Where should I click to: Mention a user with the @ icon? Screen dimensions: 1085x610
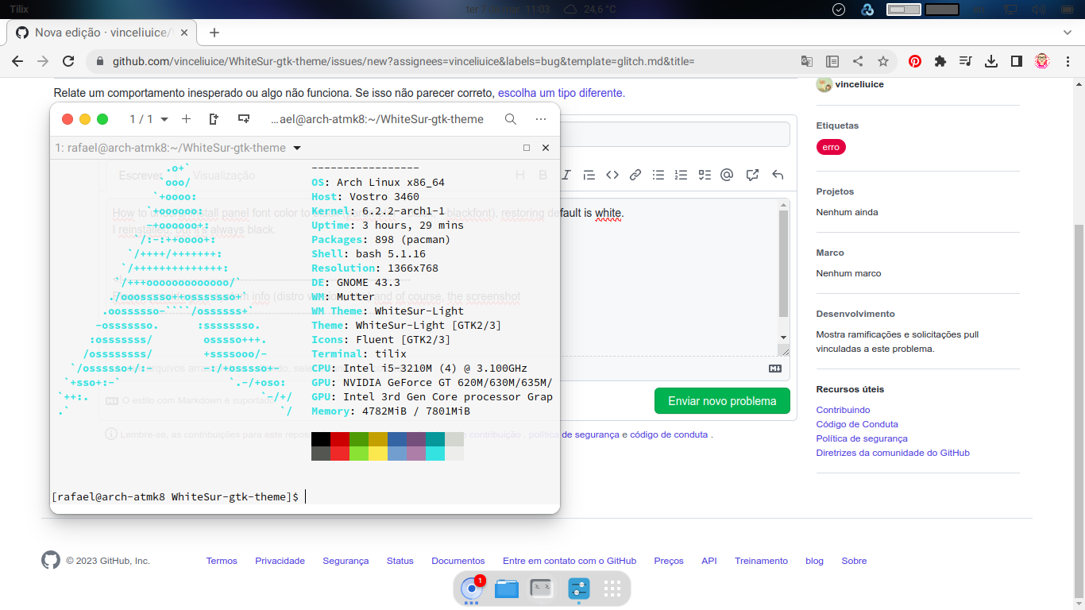click(x=726, y=175)
